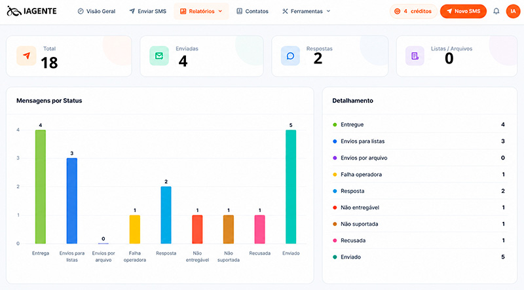Click the Novo SMS button
Image resolution: width=524 pixels, height=290 pixels.
[x=463, y=11]
